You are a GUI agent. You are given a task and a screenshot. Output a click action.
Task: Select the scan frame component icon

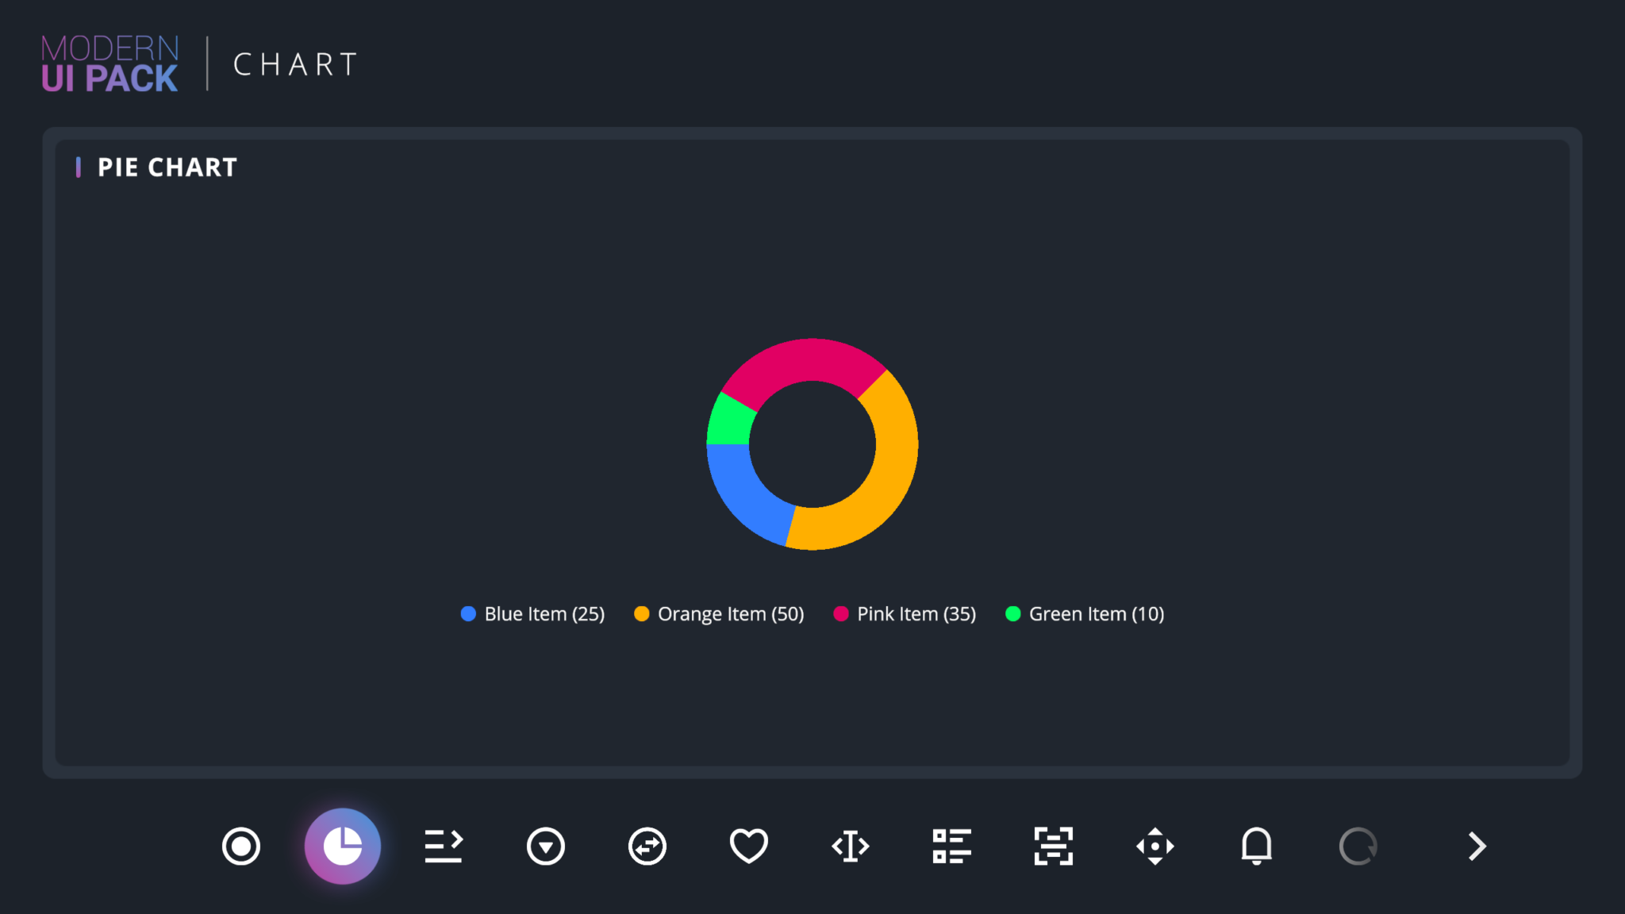point(1053,846)
